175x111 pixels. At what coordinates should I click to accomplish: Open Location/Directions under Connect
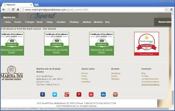(150, 79)
